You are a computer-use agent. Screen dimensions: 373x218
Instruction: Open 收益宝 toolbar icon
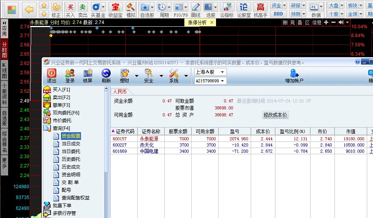pos(115,10)
